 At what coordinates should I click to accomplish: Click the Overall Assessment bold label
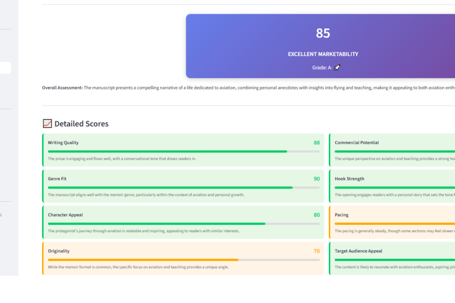click(62, 88)
